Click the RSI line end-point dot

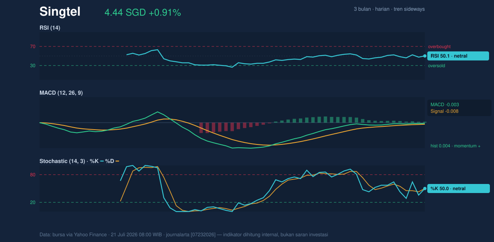pyautogui.click(x=425, y=56)
